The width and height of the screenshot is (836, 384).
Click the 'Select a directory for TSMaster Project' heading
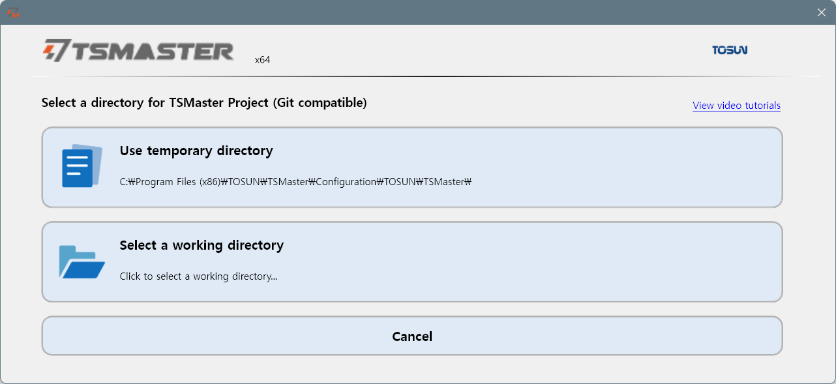(204, 102)
